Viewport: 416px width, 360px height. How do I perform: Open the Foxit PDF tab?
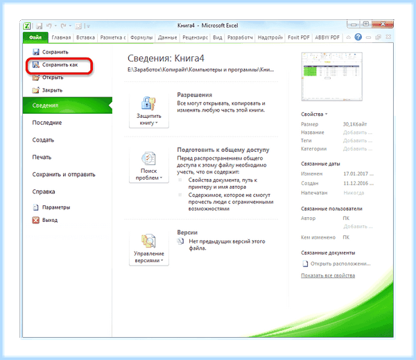tap(299, 37)
